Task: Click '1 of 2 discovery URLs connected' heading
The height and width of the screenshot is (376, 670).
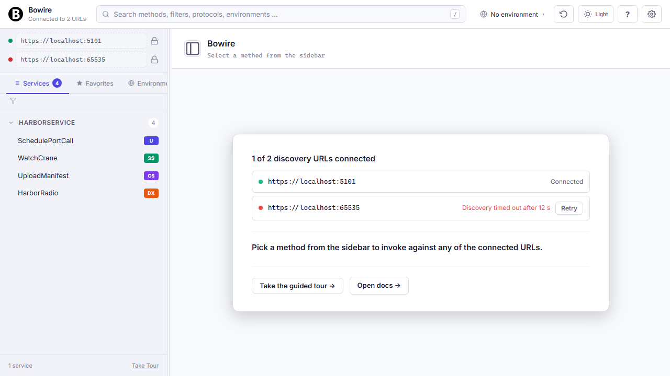Action: (x=314, y=159)
